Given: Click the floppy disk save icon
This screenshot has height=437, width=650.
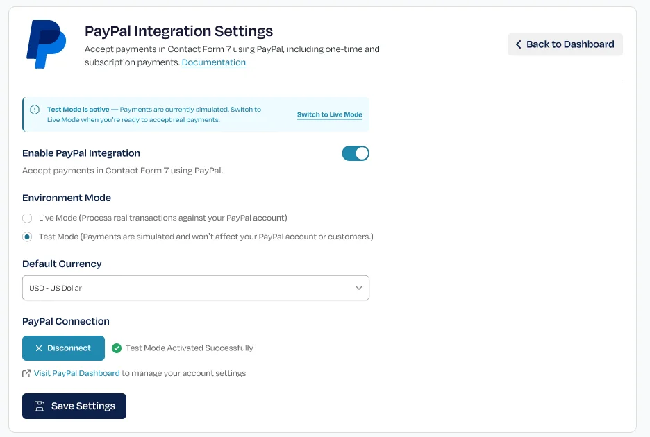Looking at the screenshot, I should 40,406.
